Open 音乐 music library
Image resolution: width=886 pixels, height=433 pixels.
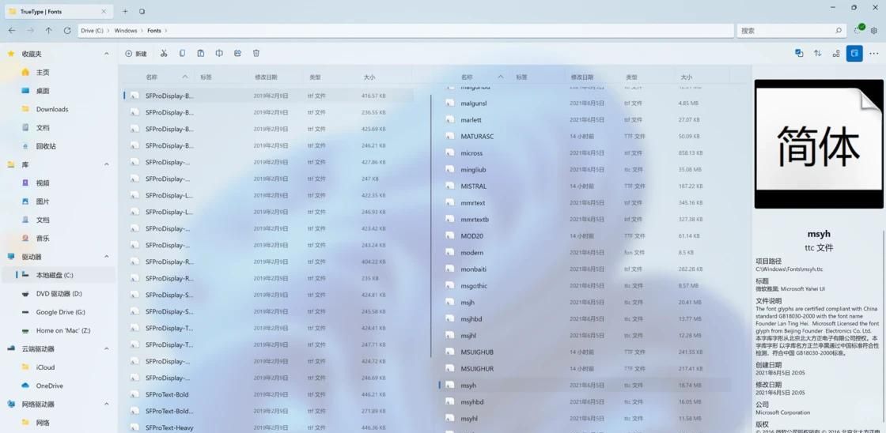click(59, 239)
